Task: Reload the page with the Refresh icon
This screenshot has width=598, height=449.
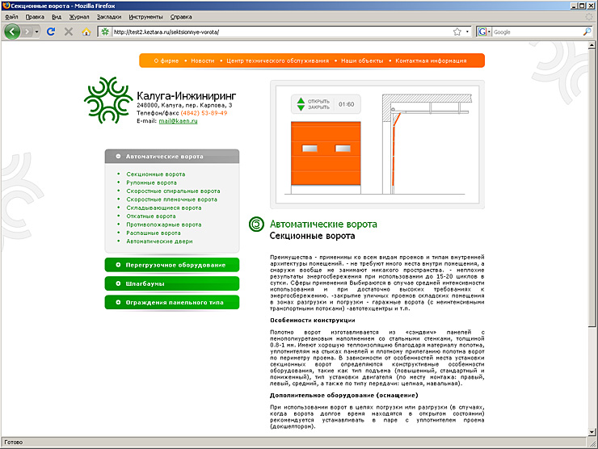Action: 51,31
